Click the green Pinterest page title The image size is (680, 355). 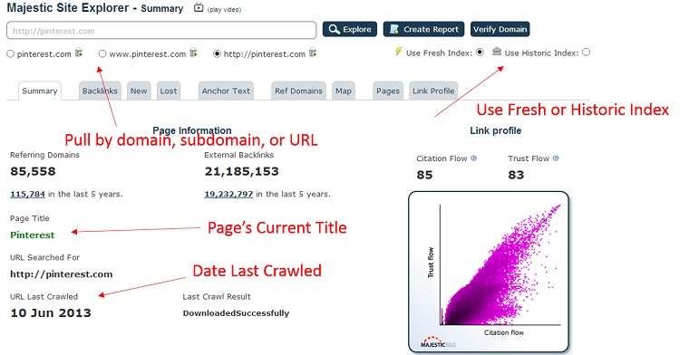pos(32,235)
